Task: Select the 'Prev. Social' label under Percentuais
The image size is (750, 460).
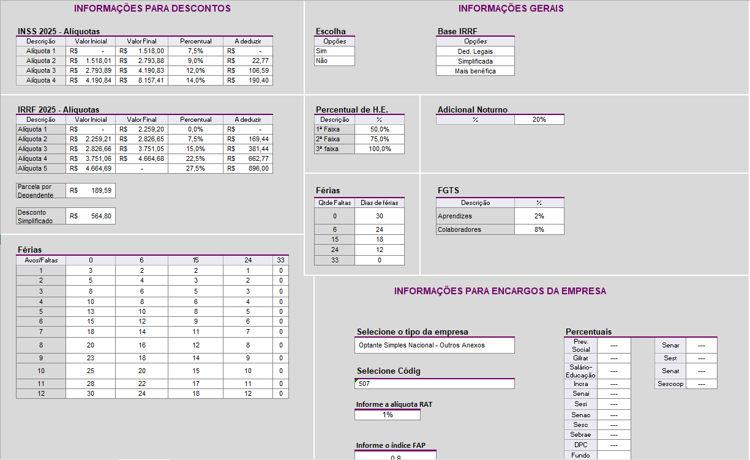Action: pyautogui.click(x=581, y=345)
